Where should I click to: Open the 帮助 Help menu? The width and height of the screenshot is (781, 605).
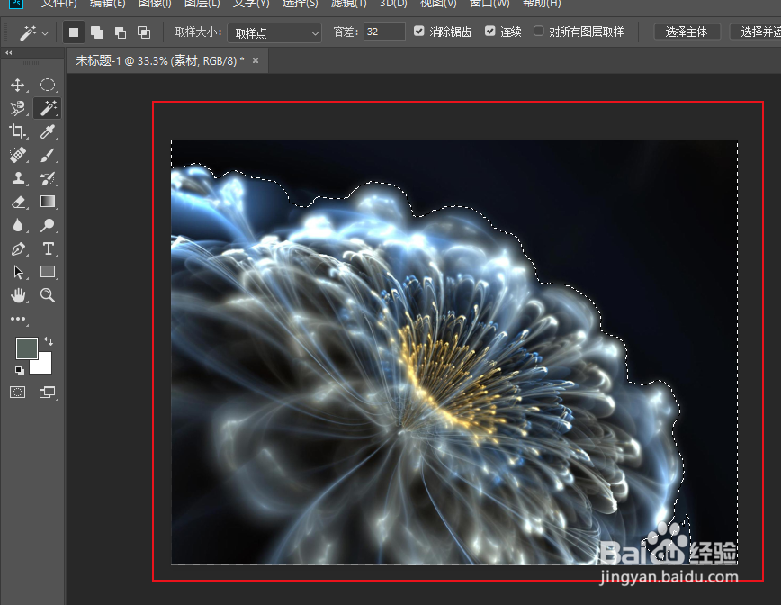tap(542, 4)
